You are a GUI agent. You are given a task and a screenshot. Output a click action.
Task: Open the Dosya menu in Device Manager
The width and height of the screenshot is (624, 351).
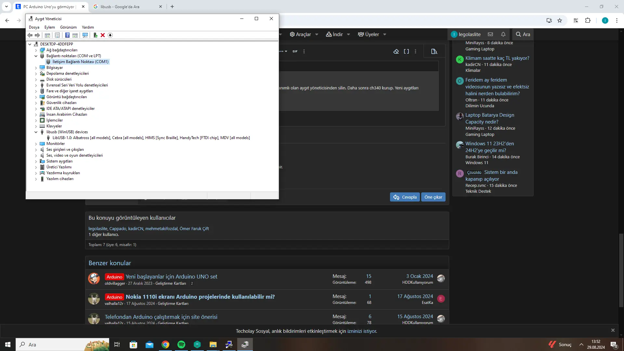[x=34, y=27]
